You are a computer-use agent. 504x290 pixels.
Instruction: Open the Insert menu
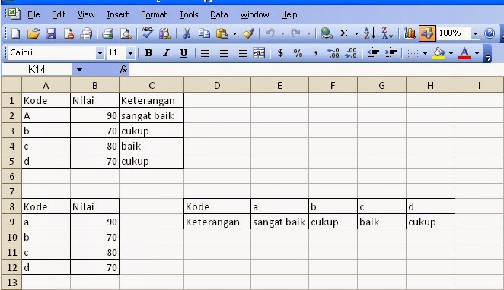click(x=118, y=14)
